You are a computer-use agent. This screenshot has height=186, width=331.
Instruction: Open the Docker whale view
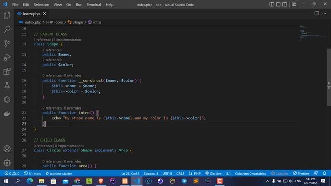pos(7,114)
